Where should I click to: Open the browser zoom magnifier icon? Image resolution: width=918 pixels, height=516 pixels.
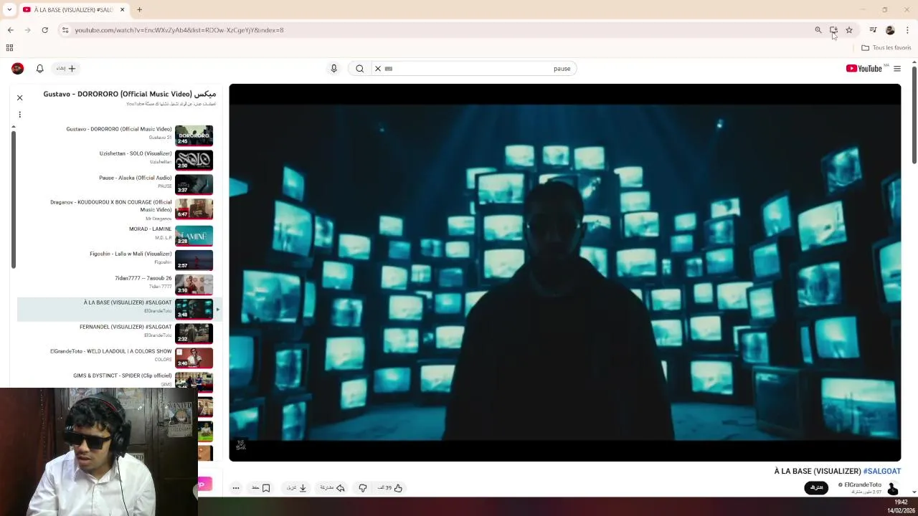(x=818, y=30)
